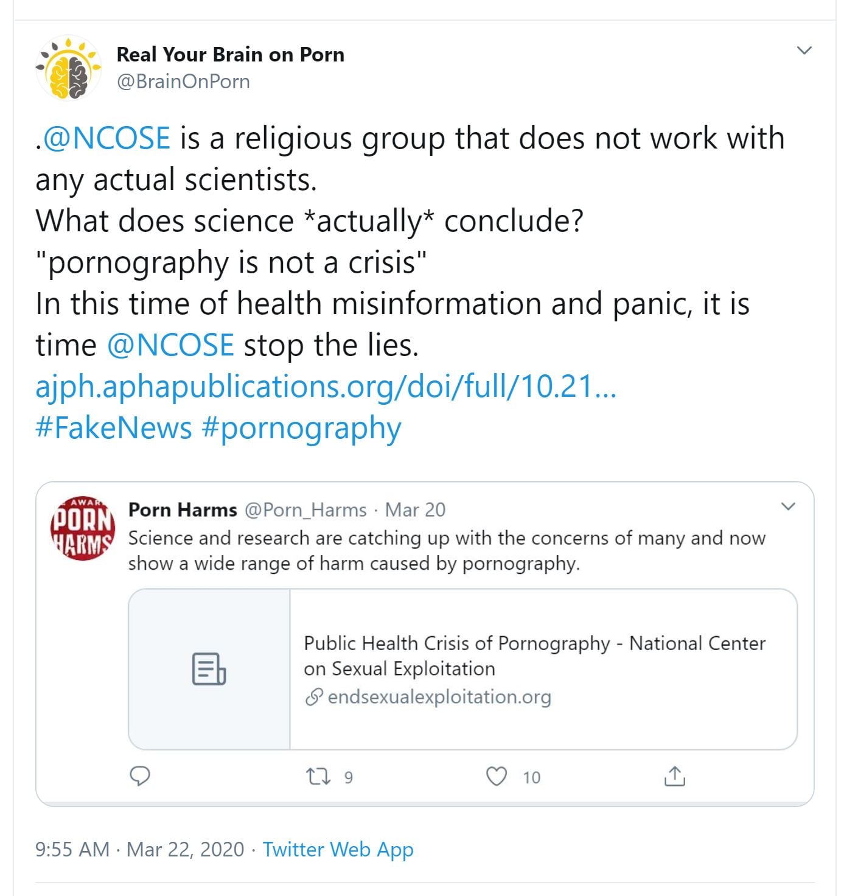Click the 9:55 AM Mar 22, 2020 timestamp
This screenshot has width=844, height=896.
pos(139,849)
